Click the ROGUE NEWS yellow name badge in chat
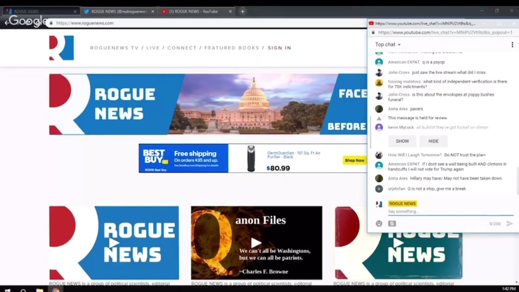The image size is (519, 292). click(x=402, y=204)
